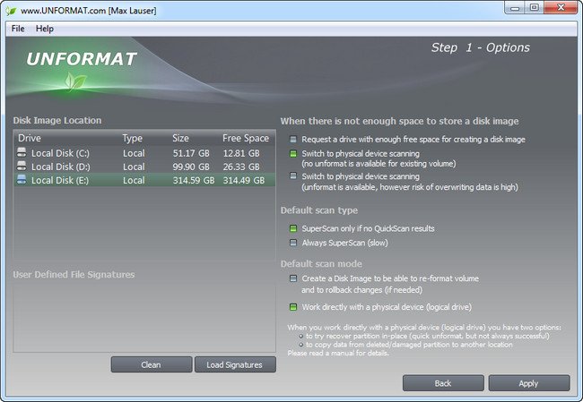This screenshot has height=402, width=583.
Task: Select SuperScan only if no QuickScan results
Action: (293, 228)
